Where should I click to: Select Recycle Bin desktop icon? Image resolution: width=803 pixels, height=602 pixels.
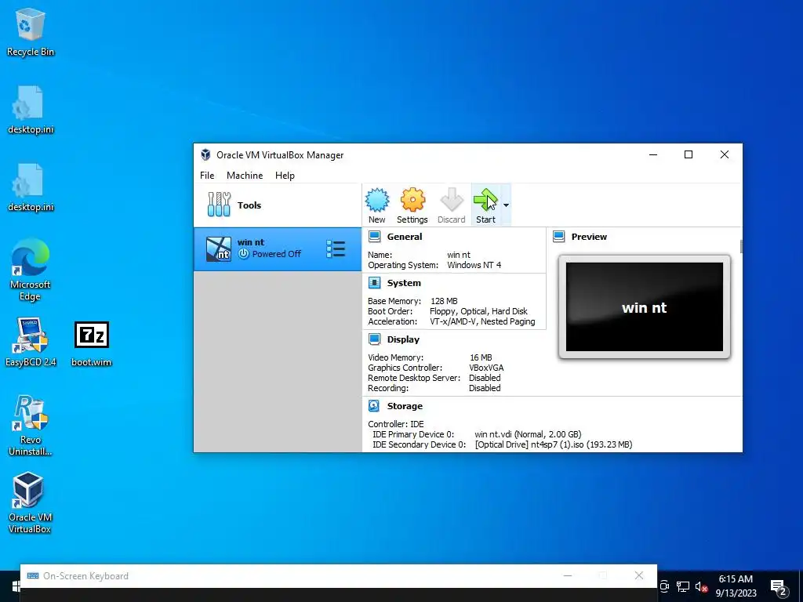(31, 32)
